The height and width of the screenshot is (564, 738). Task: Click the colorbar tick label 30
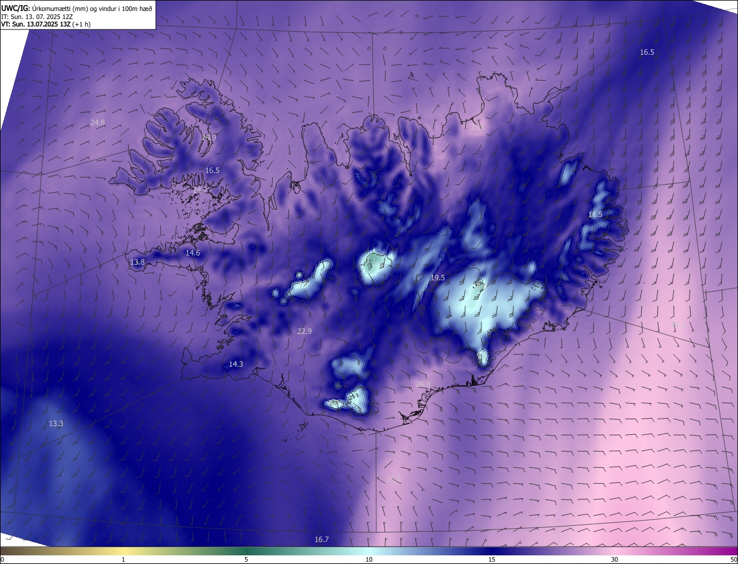(615, 559)
